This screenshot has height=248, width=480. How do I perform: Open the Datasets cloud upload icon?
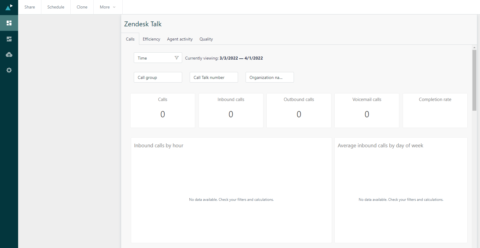(x=9, y=54)
